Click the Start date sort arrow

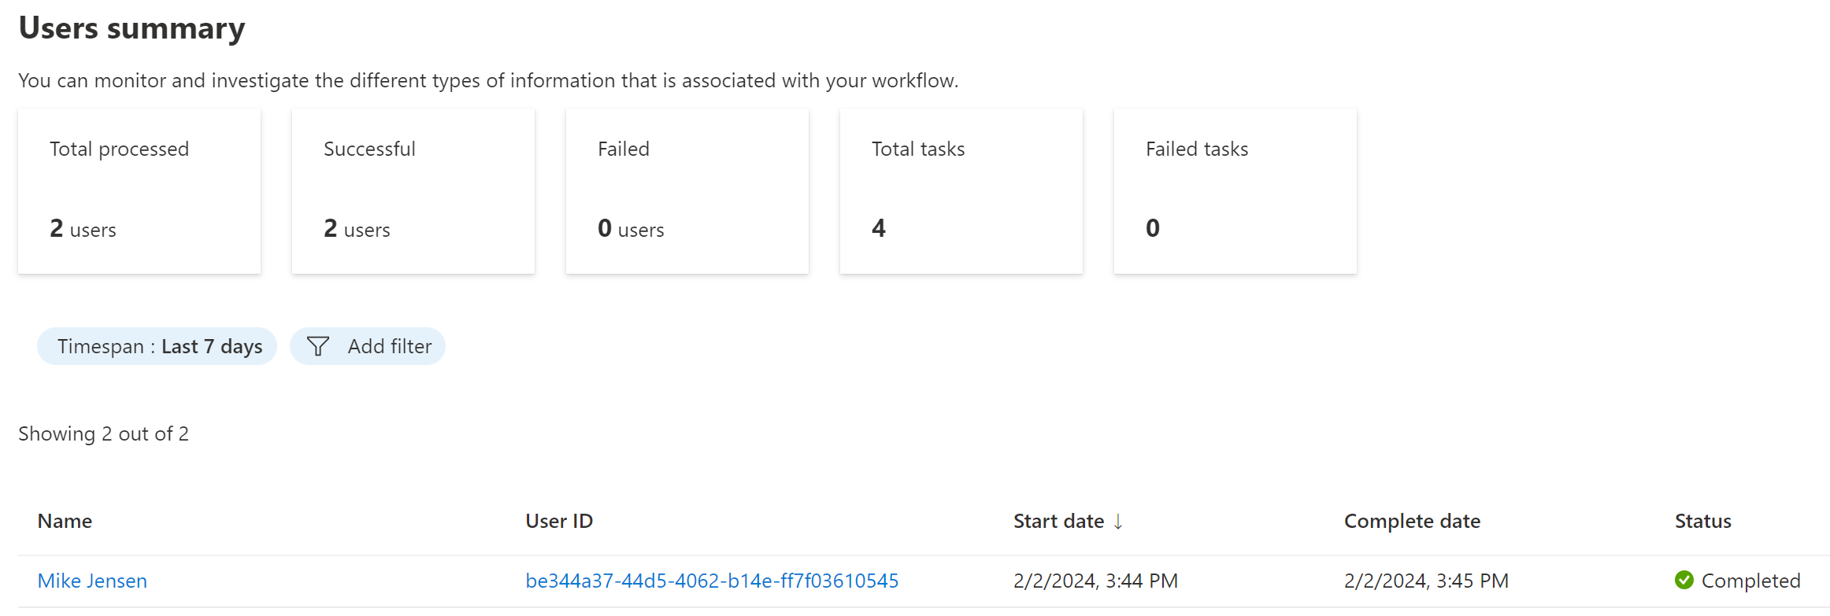coord(1118,521)
